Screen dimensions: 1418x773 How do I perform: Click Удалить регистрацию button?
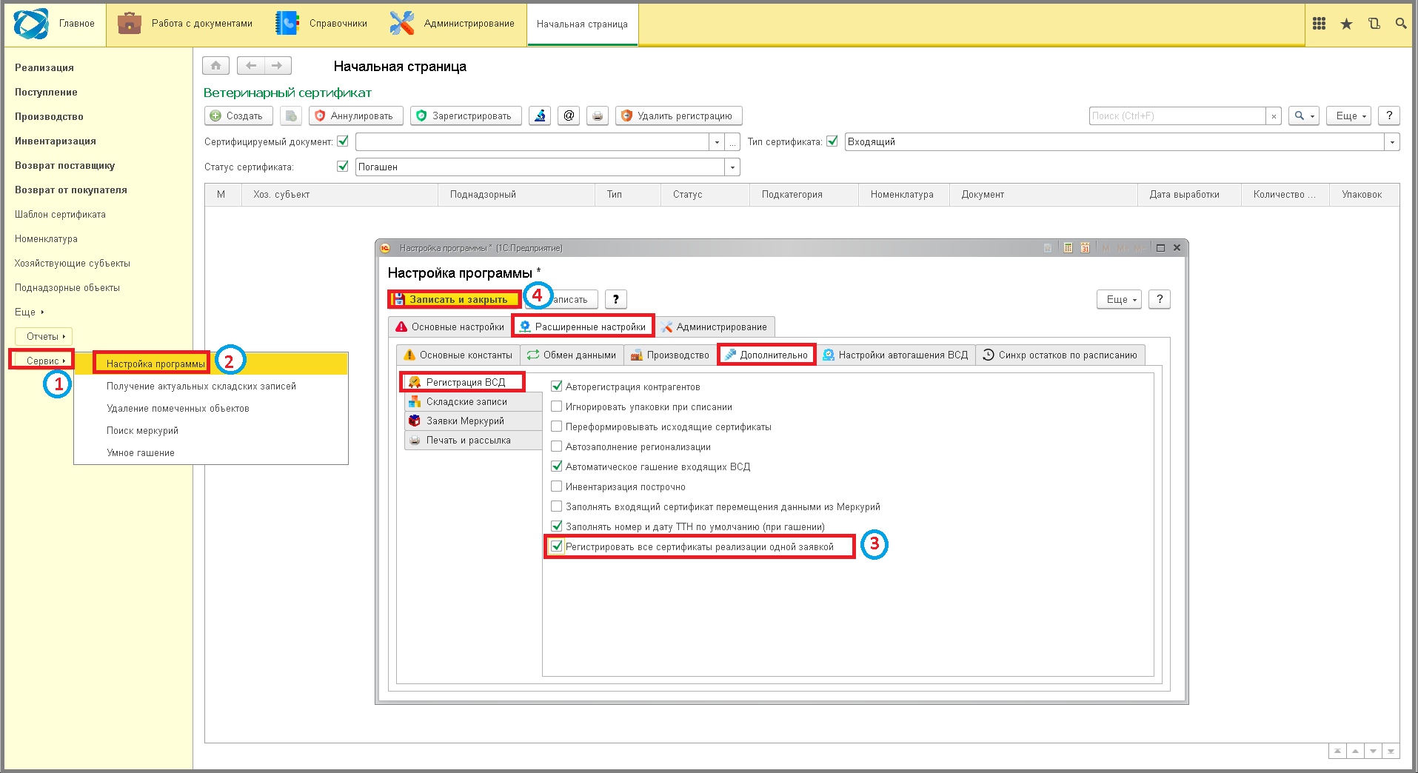[679, 116]
